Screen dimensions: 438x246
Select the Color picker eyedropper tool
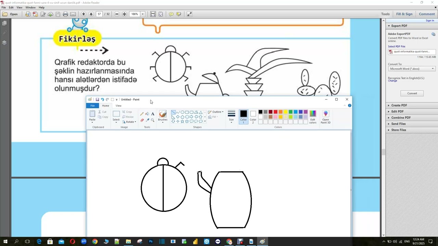pyautogui.click(x=147, y=120)
